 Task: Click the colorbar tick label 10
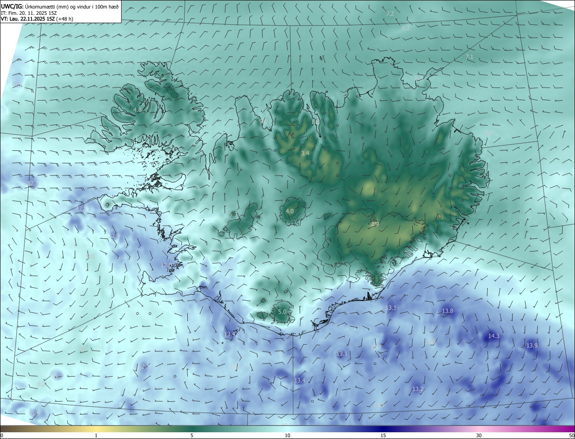287,435
